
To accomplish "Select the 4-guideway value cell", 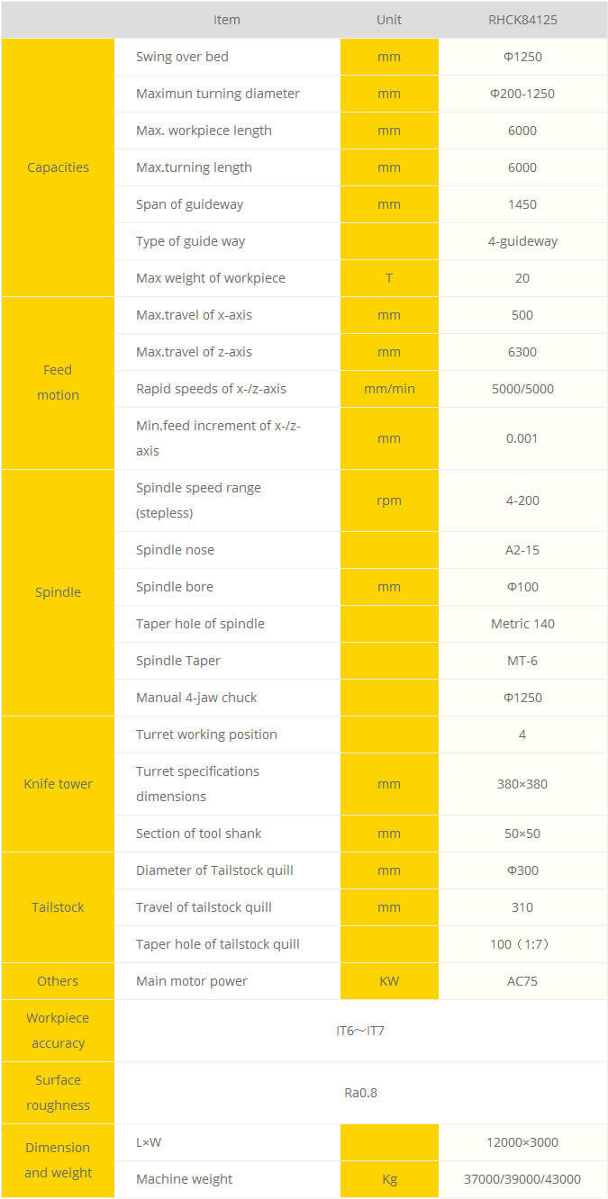I will click(522, 241).
